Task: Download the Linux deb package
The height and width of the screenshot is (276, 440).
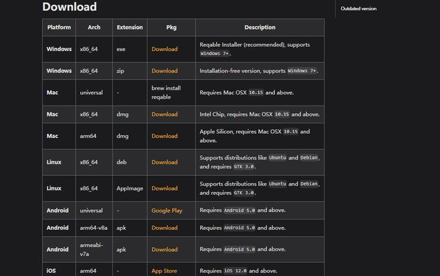Action: coord(164,162)
